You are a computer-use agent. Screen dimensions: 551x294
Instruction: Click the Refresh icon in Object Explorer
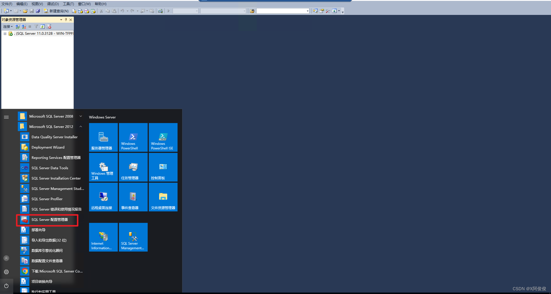click(43, 26)
